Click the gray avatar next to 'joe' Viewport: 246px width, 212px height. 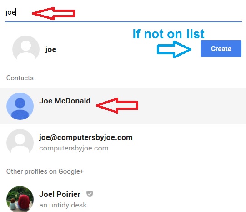pos(26,48)
